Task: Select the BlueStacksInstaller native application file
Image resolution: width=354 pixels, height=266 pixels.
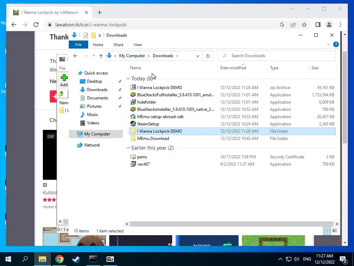Action: point(232,109)
